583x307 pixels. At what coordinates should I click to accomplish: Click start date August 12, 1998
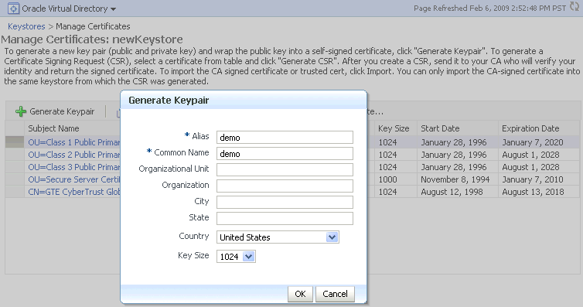452,192
